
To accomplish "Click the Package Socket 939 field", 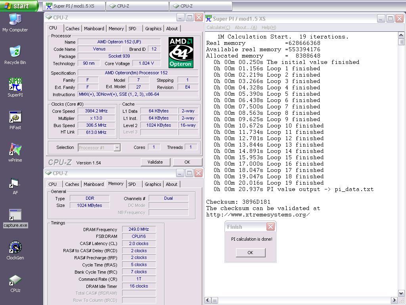I will click(x=119, y=56).
